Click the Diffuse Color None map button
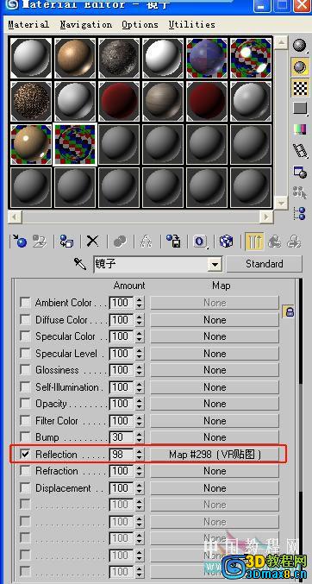 [215, 319]
